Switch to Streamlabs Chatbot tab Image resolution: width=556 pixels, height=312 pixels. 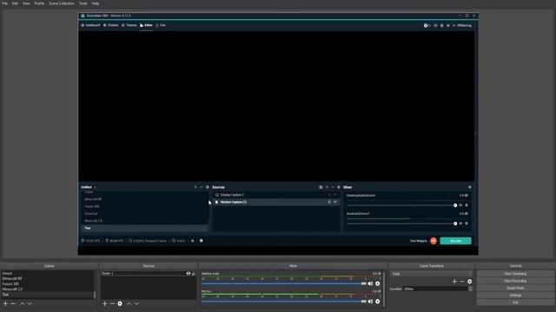click(x=111, y=25)
